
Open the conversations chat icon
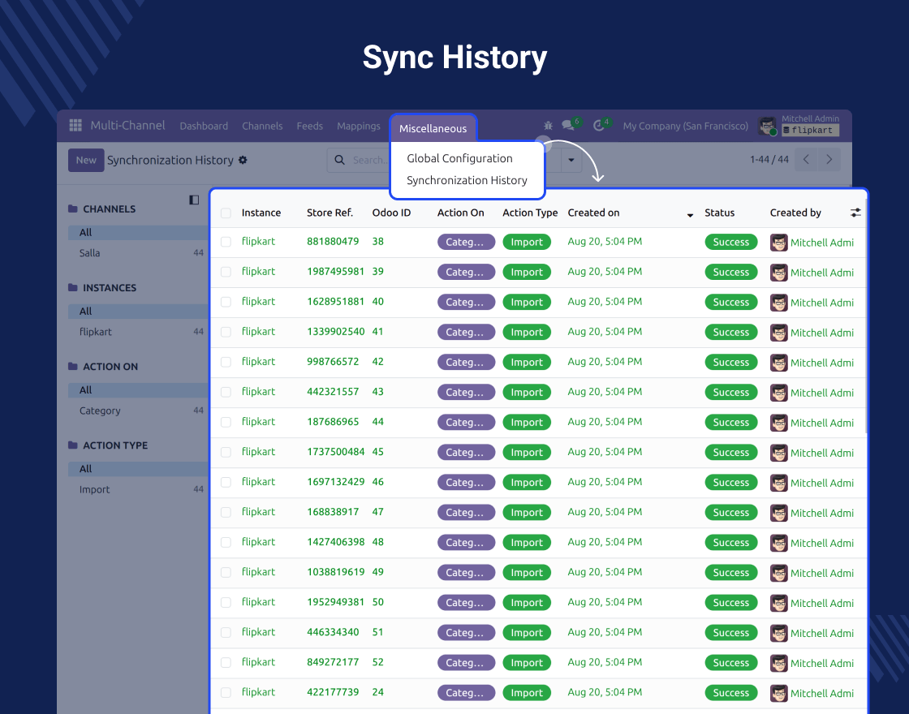tap(568, 125)
